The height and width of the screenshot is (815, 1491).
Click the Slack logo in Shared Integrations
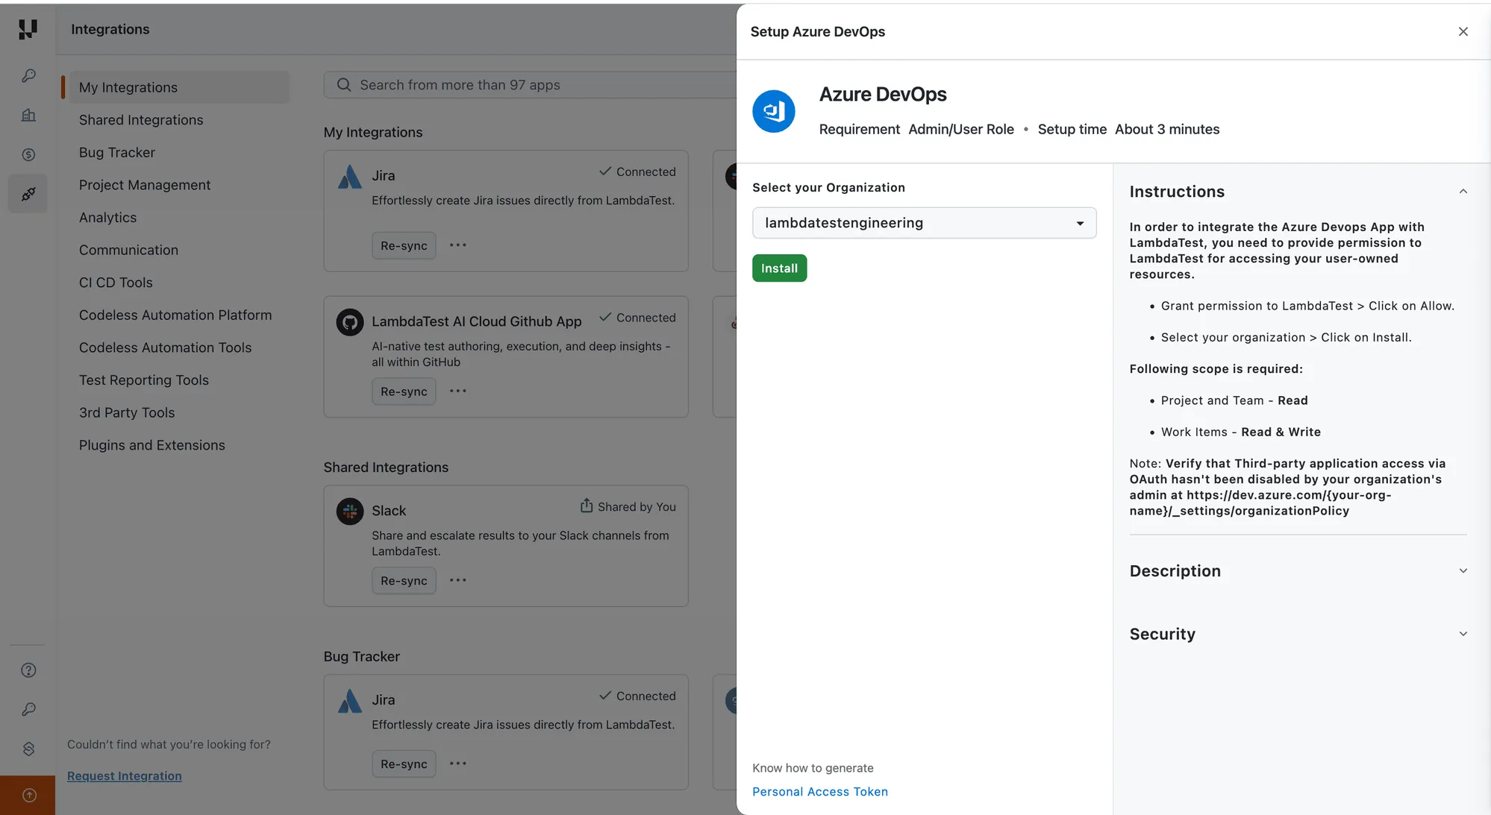[x=349, y=512]
